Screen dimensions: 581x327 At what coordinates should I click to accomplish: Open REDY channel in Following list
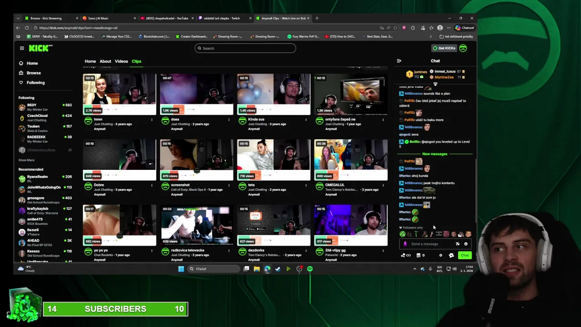tap(45, 107)
